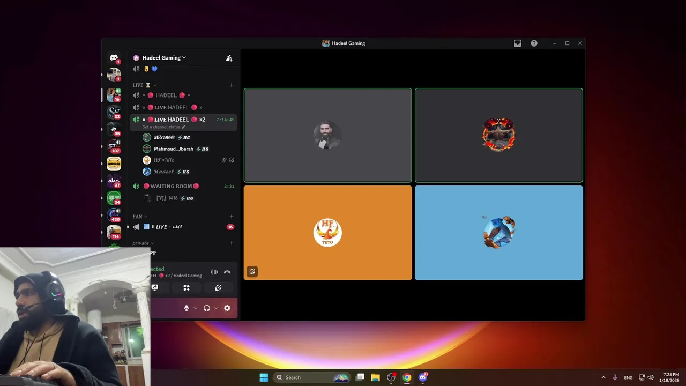Screen dimensions: 686x386
Task: Open microphone input options arrow
Action: pos(195,308)
